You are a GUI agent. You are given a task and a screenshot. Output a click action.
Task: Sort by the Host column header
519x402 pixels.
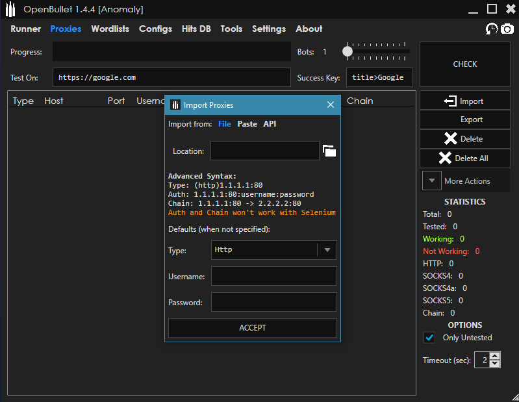pos(54,101)
